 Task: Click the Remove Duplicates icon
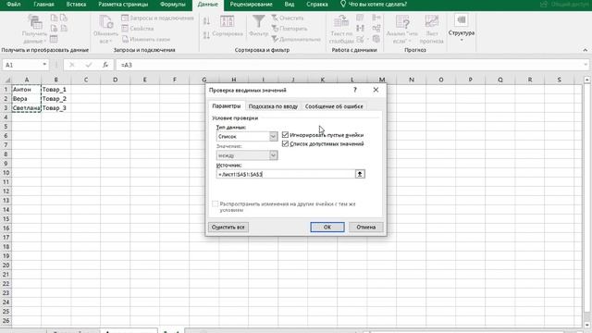point(360,29)
